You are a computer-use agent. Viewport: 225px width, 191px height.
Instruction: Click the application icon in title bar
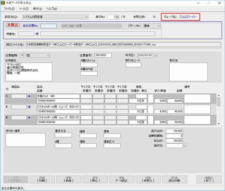[x=3, y=3]
